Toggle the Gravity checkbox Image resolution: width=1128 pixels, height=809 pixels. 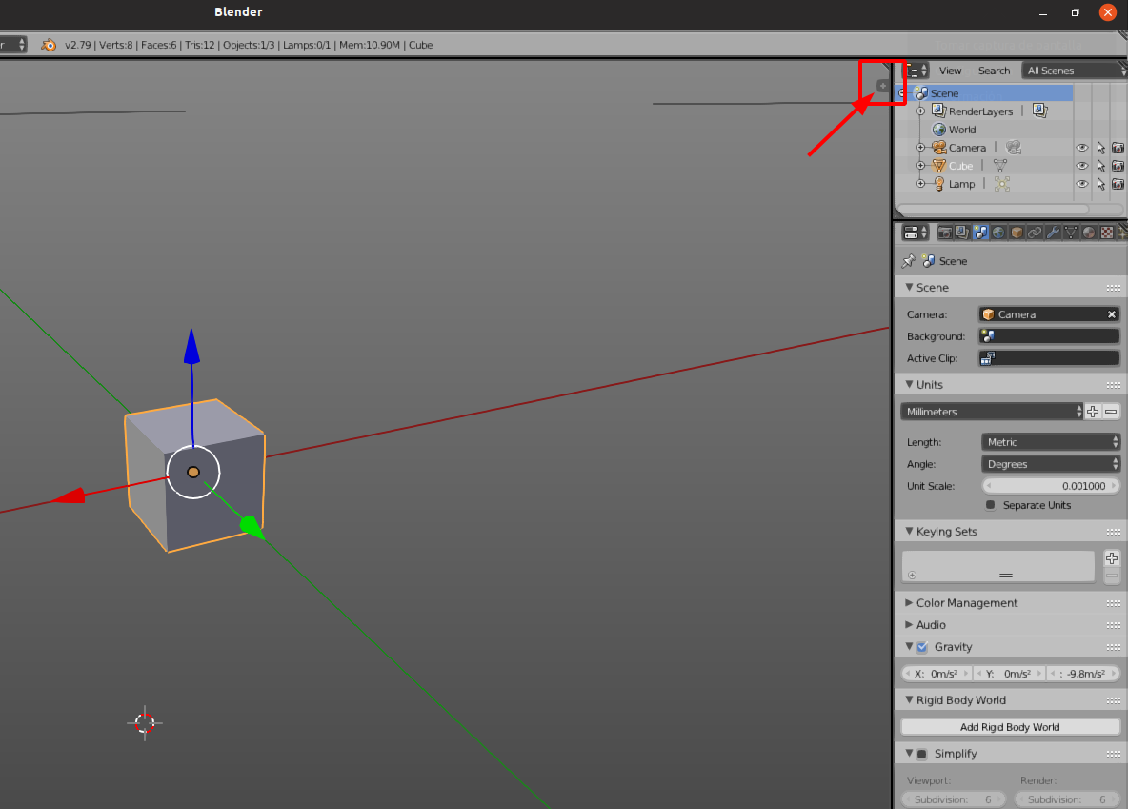tap(922, 647)
